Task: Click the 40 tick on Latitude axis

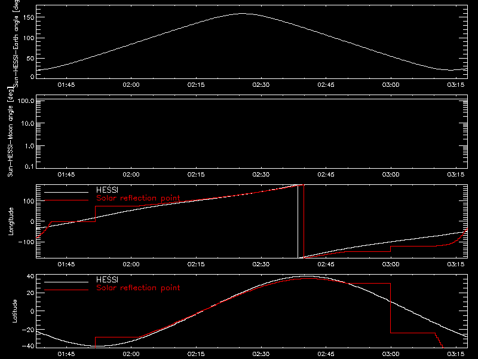Action: pos(30,276)
